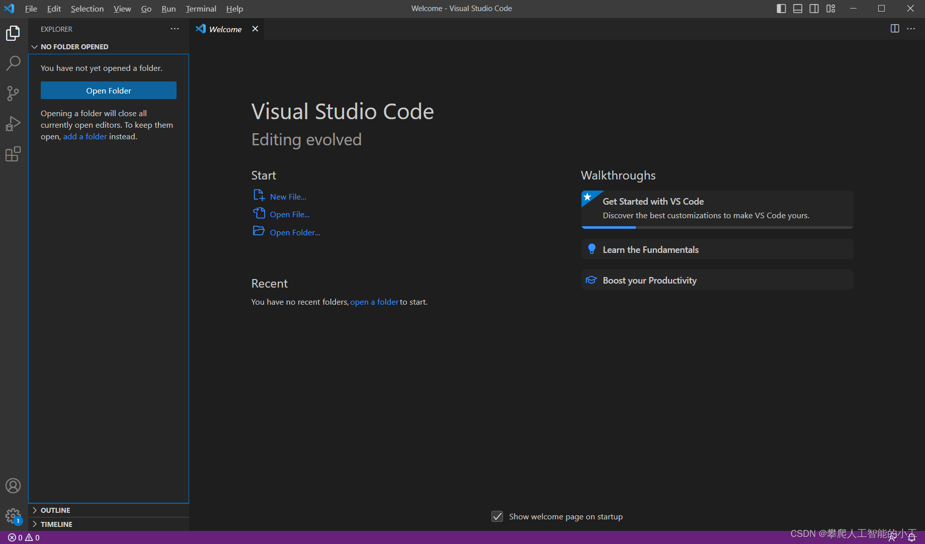Open notifications bell in status bar
Screen dimensions: 925x544
[x=912, y=537]
